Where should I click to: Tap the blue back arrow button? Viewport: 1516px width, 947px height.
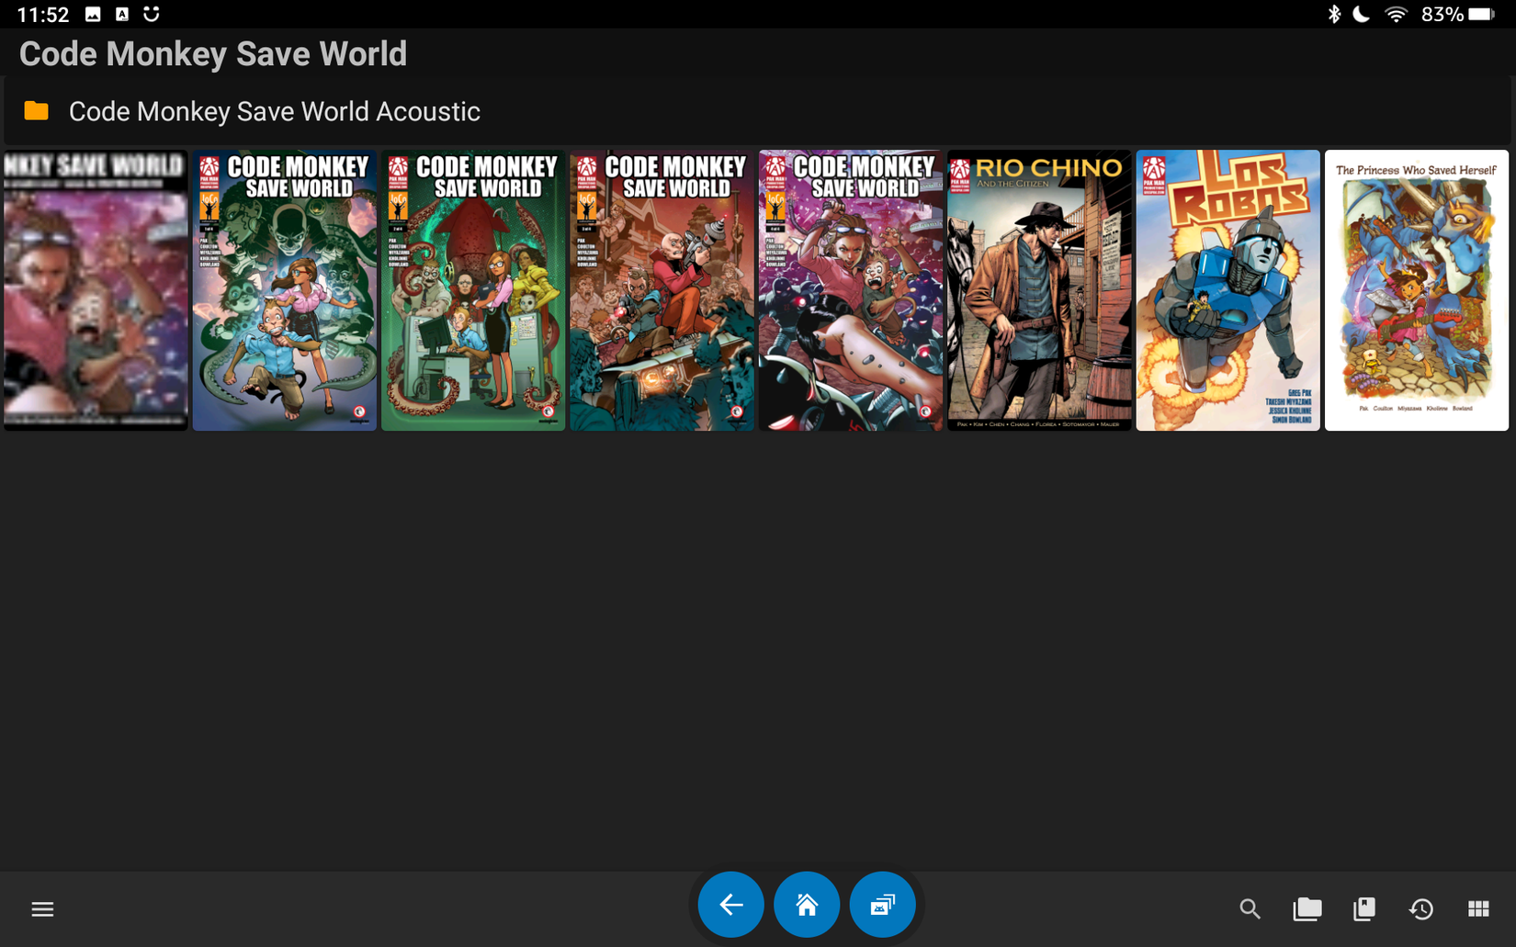tap(730, 905)
